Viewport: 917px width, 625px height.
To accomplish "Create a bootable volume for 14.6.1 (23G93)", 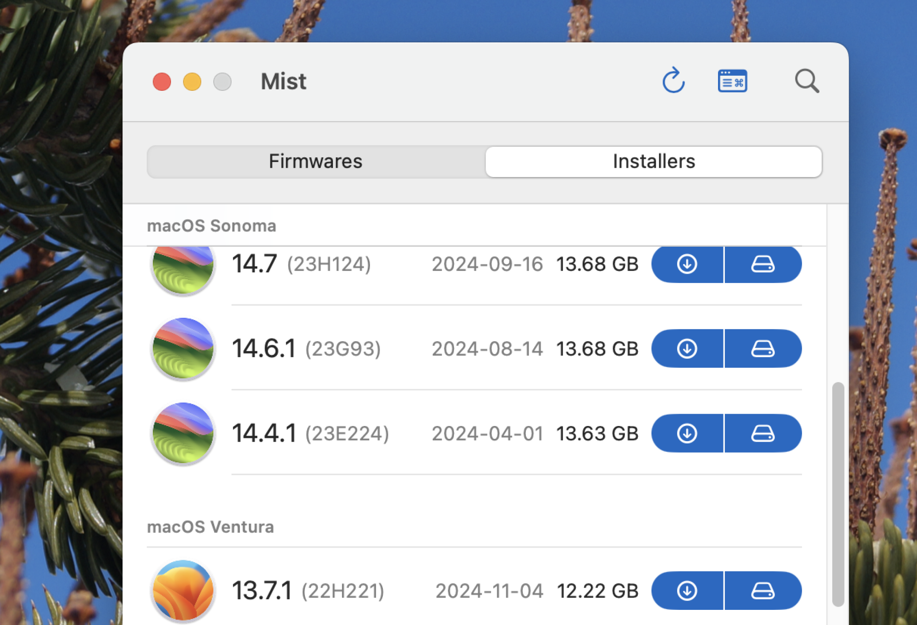I will click(763, 348).
